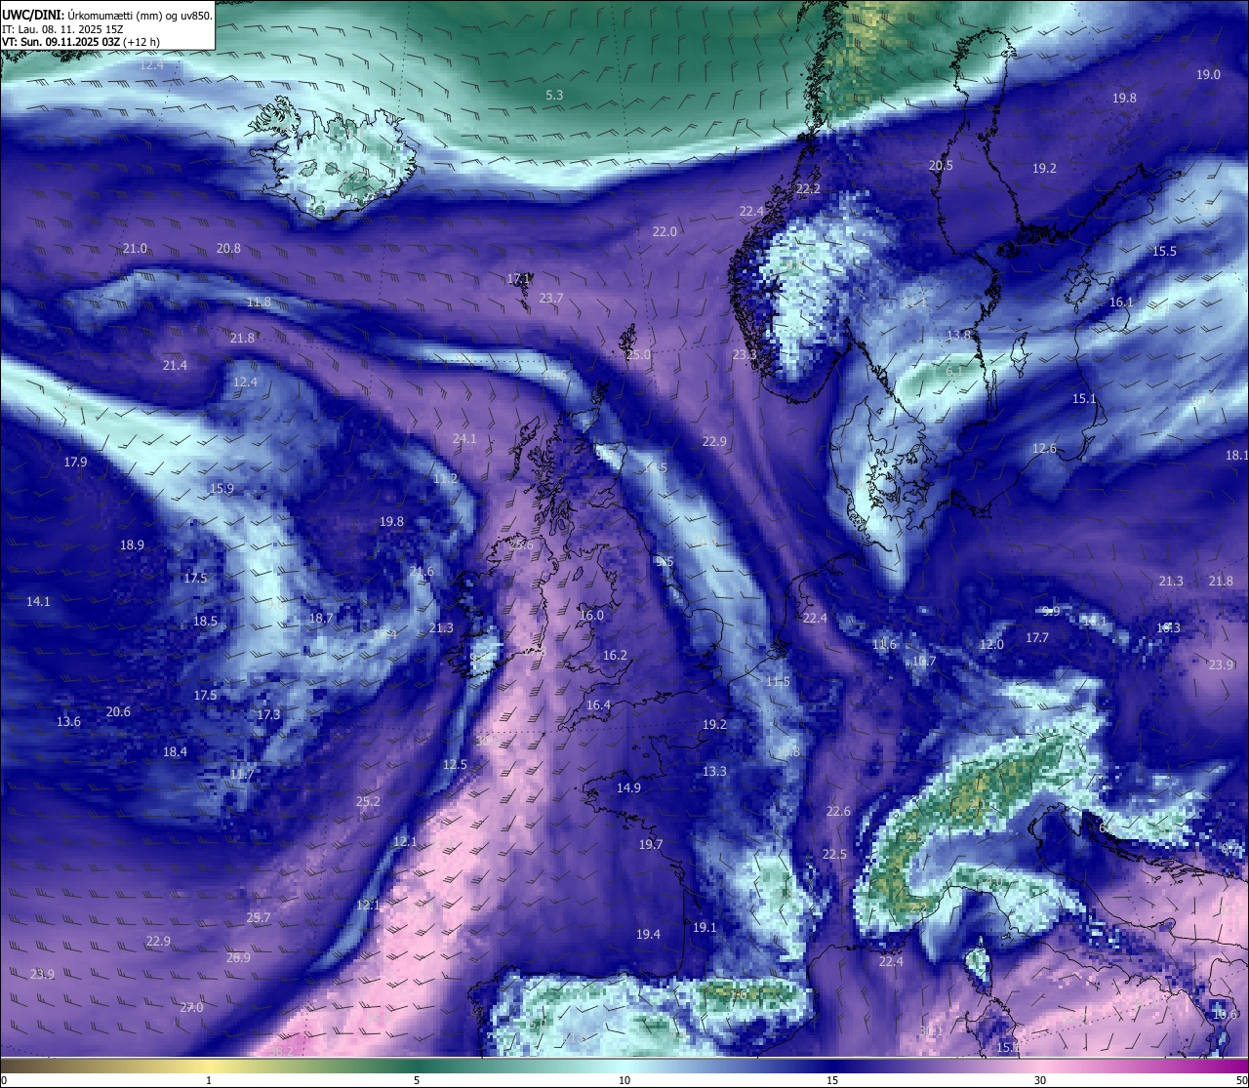Click the 22.5 value label

834,854
